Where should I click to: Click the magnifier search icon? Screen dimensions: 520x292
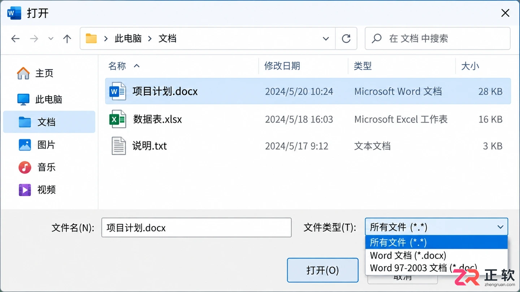pos(377,38)
